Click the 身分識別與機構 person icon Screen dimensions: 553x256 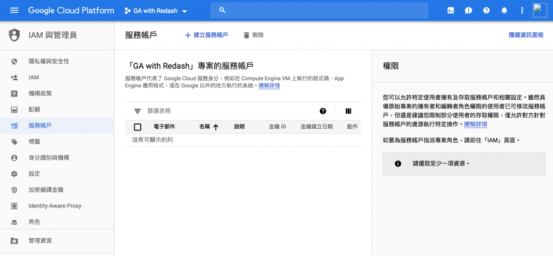tap(14, 158)
